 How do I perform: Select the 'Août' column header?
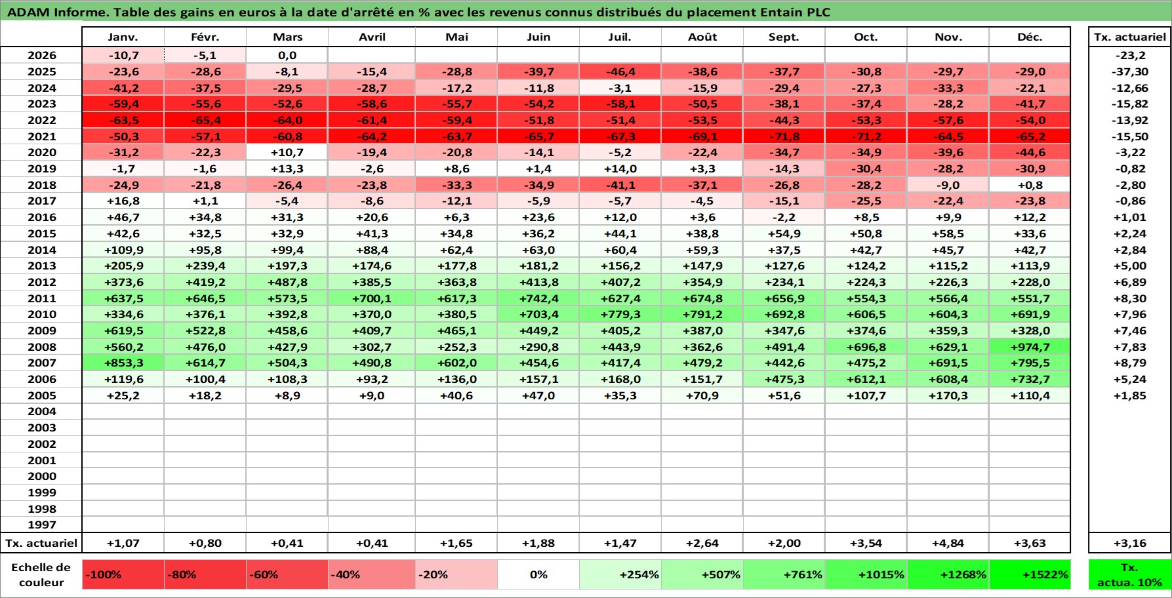click(702, 37)
